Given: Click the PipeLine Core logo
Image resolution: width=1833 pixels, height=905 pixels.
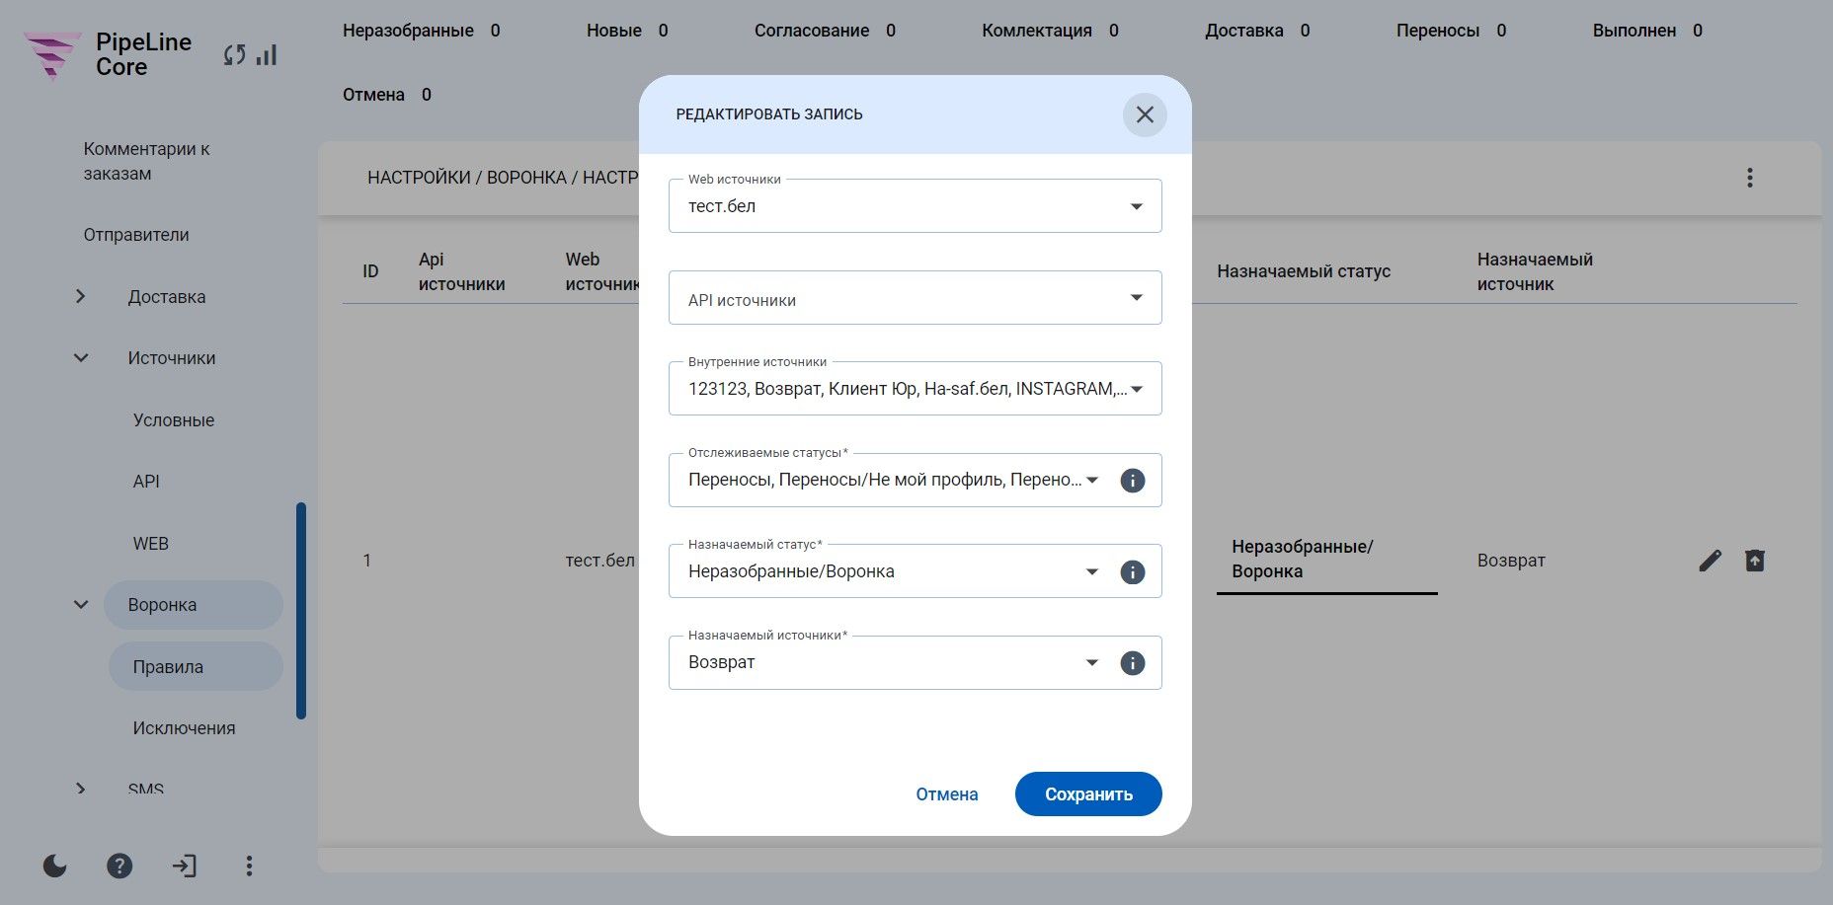Looking at the screenshot, I should [108, 55].
